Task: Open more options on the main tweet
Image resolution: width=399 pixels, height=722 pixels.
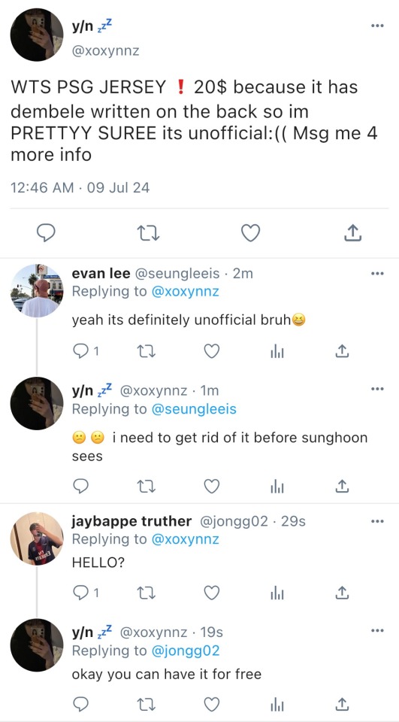Action: (377, 26)
